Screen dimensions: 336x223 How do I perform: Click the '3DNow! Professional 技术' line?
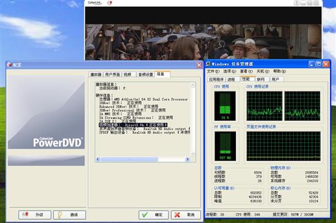coord(132,111)
